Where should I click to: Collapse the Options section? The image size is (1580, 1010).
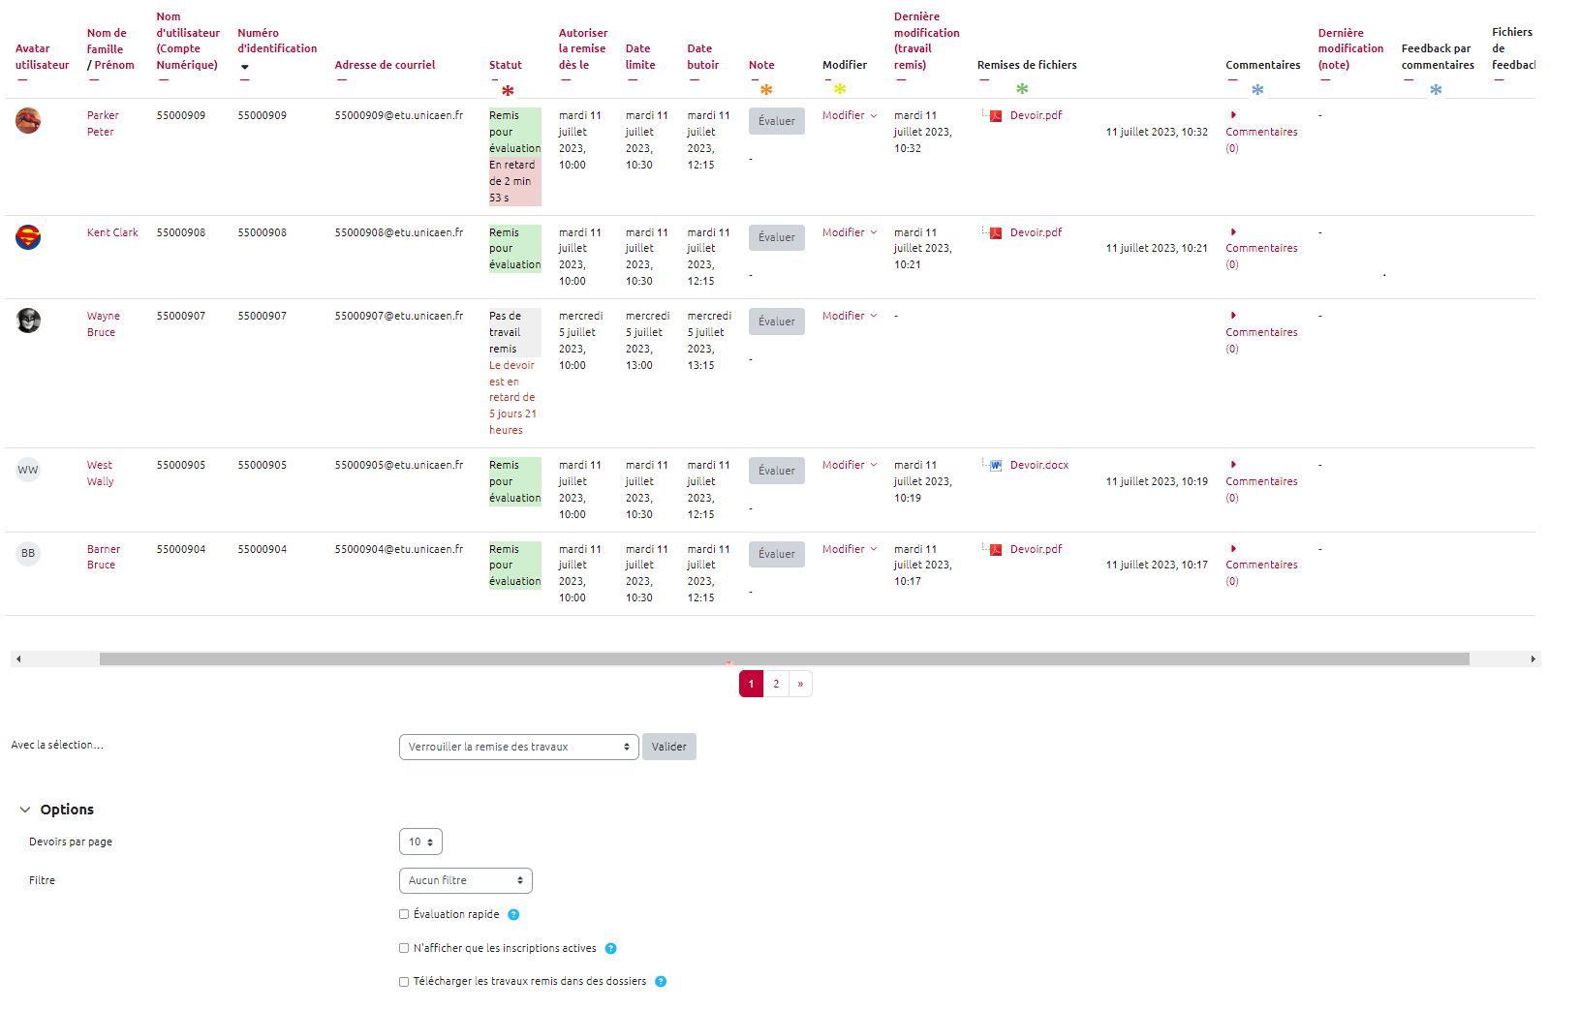(x=25, y=810)
